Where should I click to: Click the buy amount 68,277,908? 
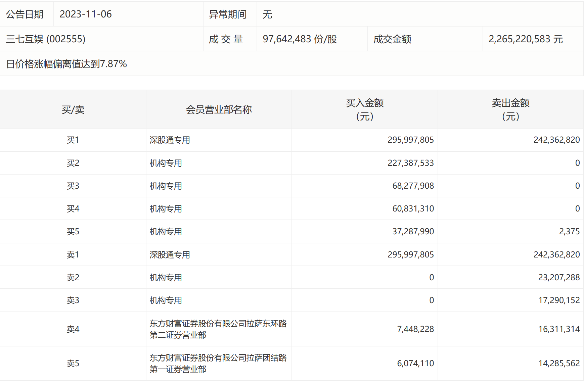pyautogui.click(x=413, y=186)
